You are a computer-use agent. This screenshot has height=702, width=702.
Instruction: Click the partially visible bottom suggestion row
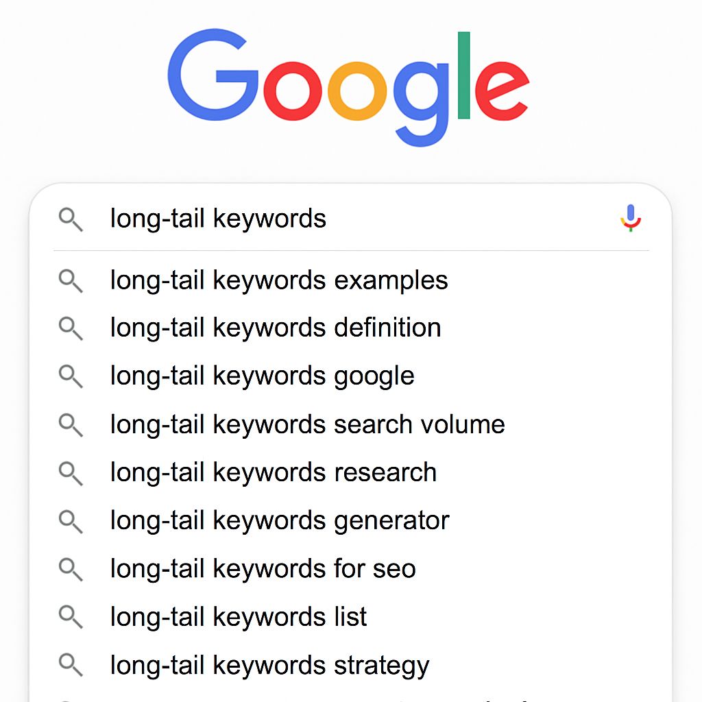pyautogui.click(x=274, y=698)
